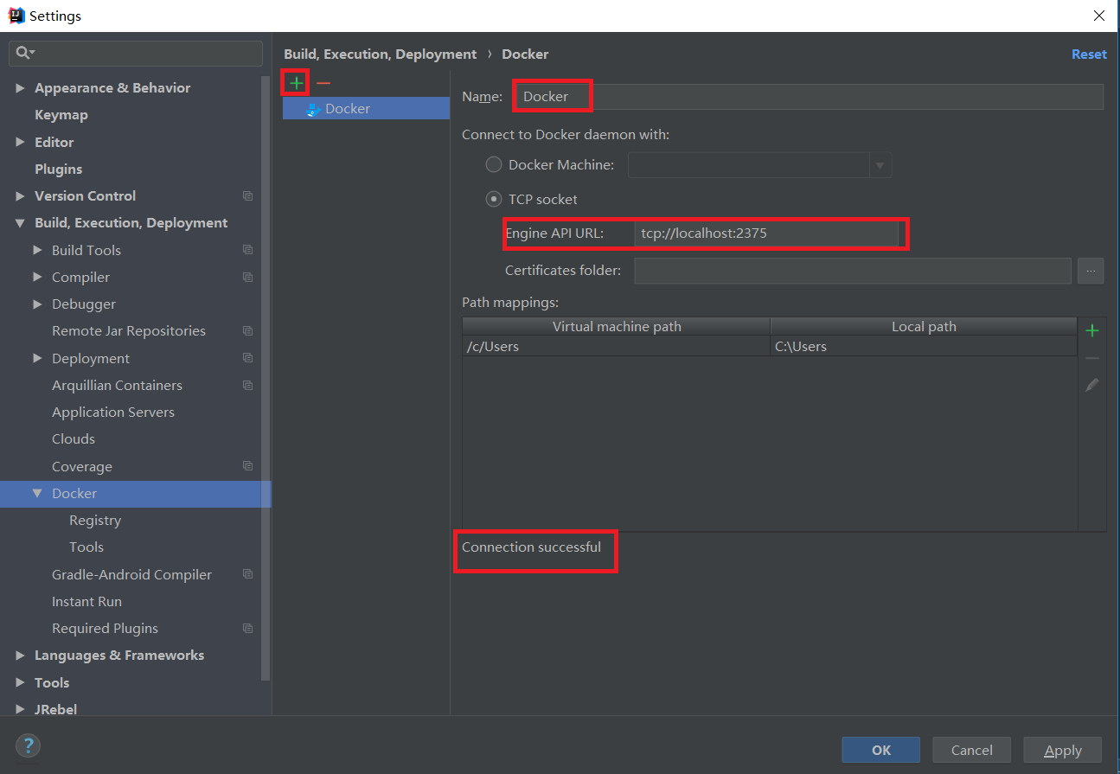Open Instant Run settings
The image size is (1120, 774).
tap(86, 602)
